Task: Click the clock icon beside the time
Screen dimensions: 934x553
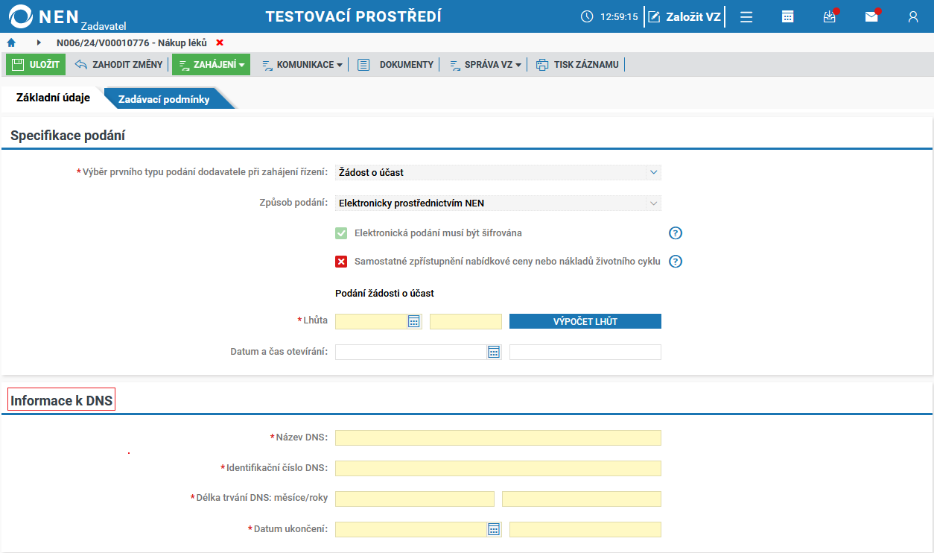Action: [x=587, y=16]
